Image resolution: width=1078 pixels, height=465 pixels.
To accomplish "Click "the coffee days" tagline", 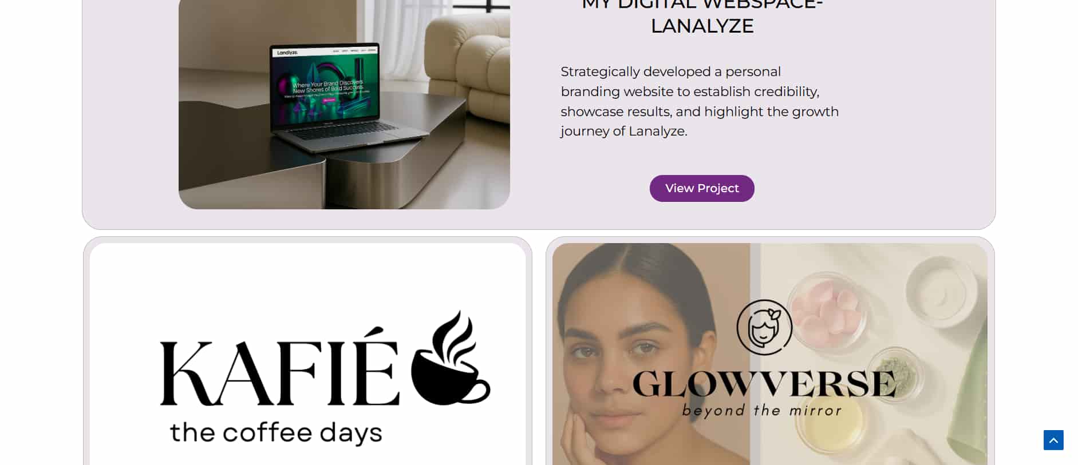I will click(x=276, y=433).
